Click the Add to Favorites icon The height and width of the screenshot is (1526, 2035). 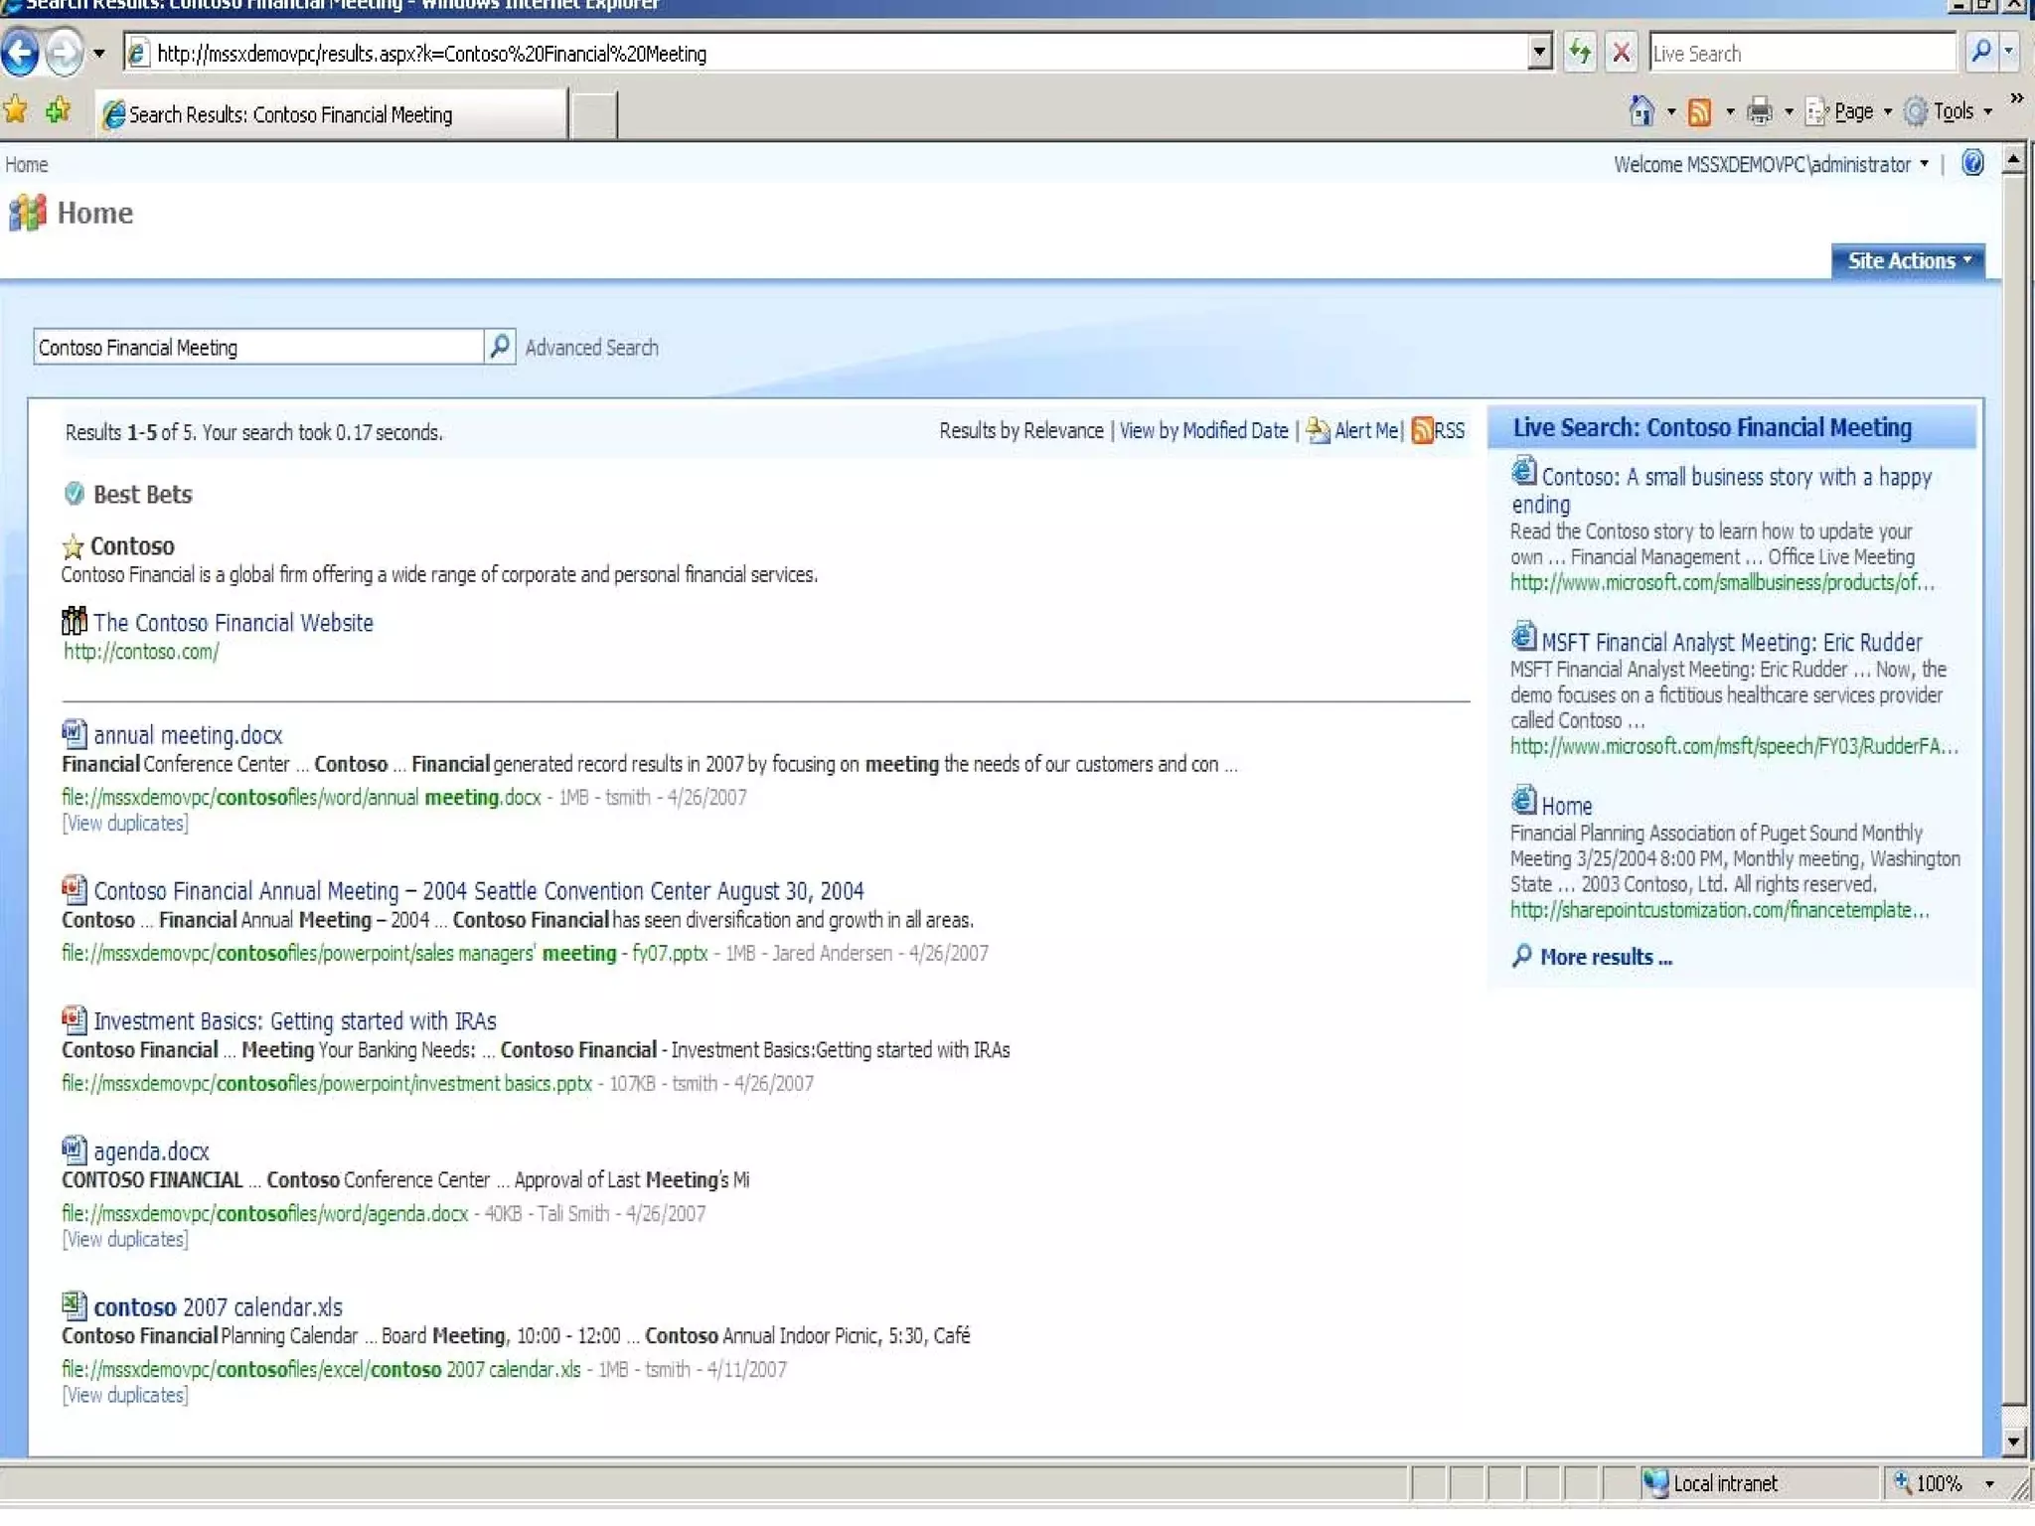tap(59, 110)
